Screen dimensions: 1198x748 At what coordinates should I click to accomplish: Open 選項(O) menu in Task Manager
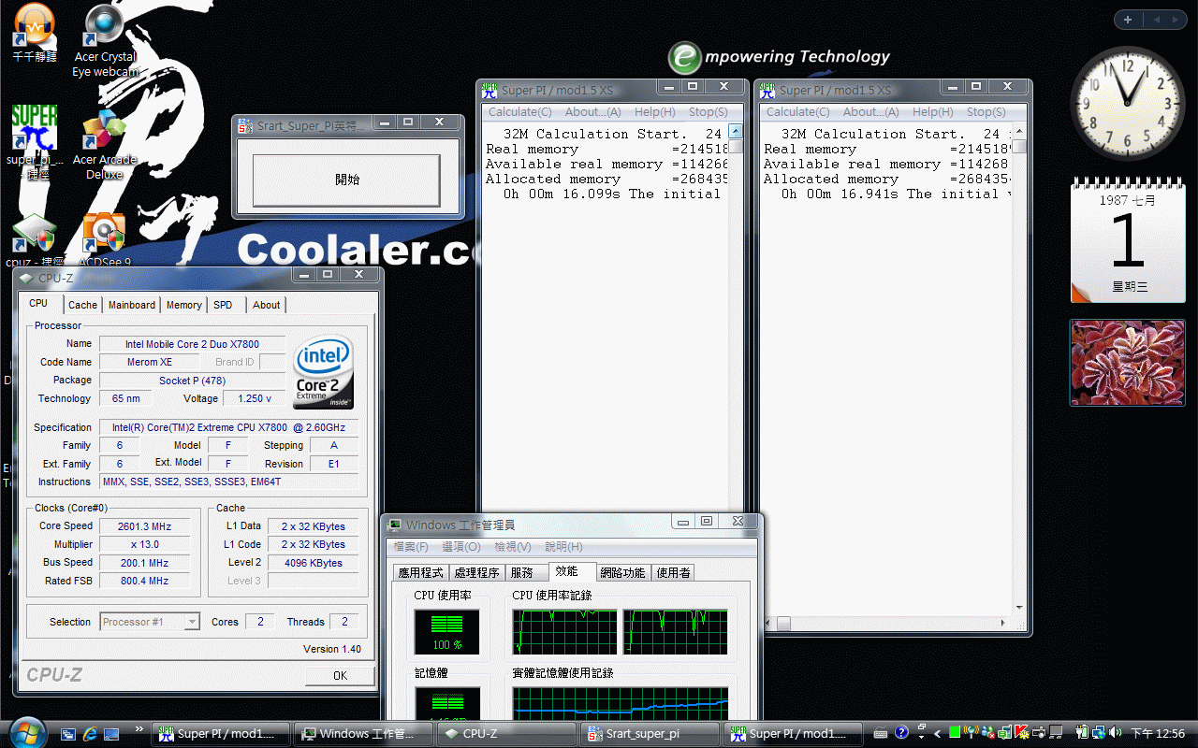pyautogui.click(x=461, y=547)
